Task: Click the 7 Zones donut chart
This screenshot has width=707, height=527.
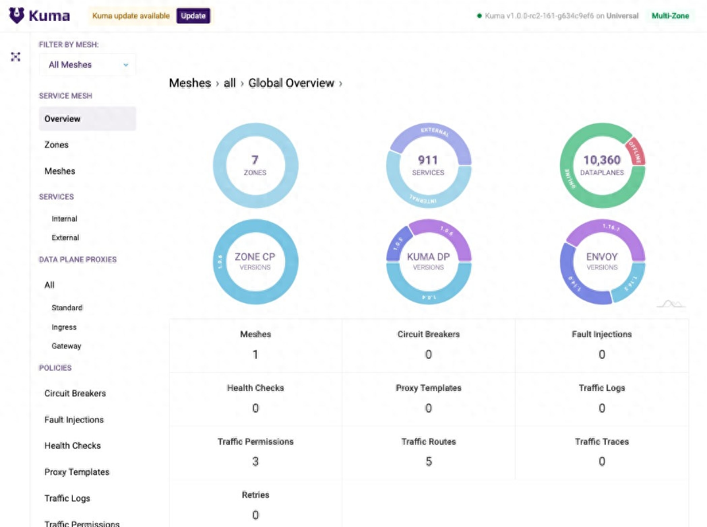Action: click(255, 166)
